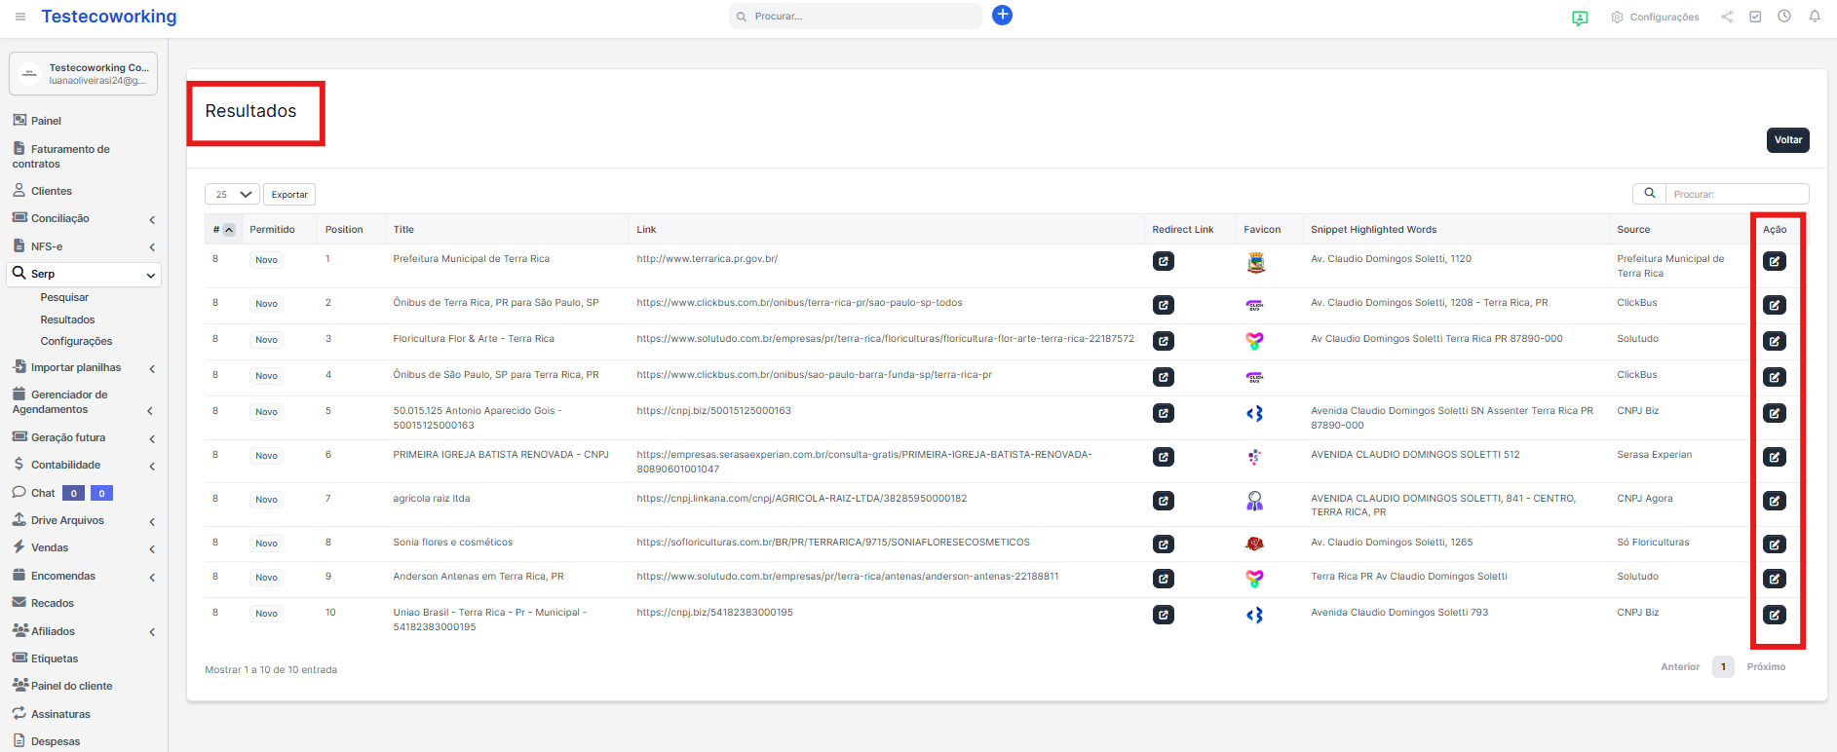The image size is (1837, 752).
Task: Open the notifications bell icon
Action: tap(1815, 17)
